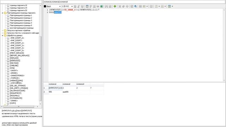Image resolution: width=226 pixels, height=127 pixels.
Task: Click the green plus icon
Action: pyautogui.click(x=115, y=6)
